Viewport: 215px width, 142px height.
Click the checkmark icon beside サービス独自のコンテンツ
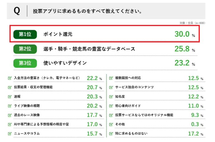(x=111, y=87)
